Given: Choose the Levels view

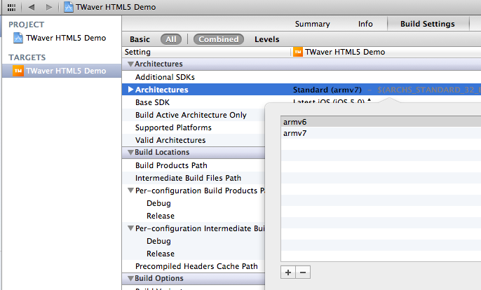Looking at the screenshot, I should [267, 39].
